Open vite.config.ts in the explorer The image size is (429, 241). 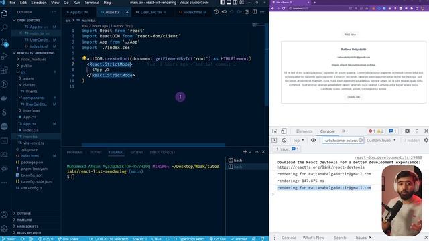point(32,188)
